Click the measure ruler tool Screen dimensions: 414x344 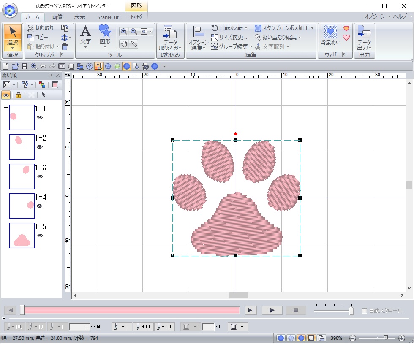tap(134, 43)
